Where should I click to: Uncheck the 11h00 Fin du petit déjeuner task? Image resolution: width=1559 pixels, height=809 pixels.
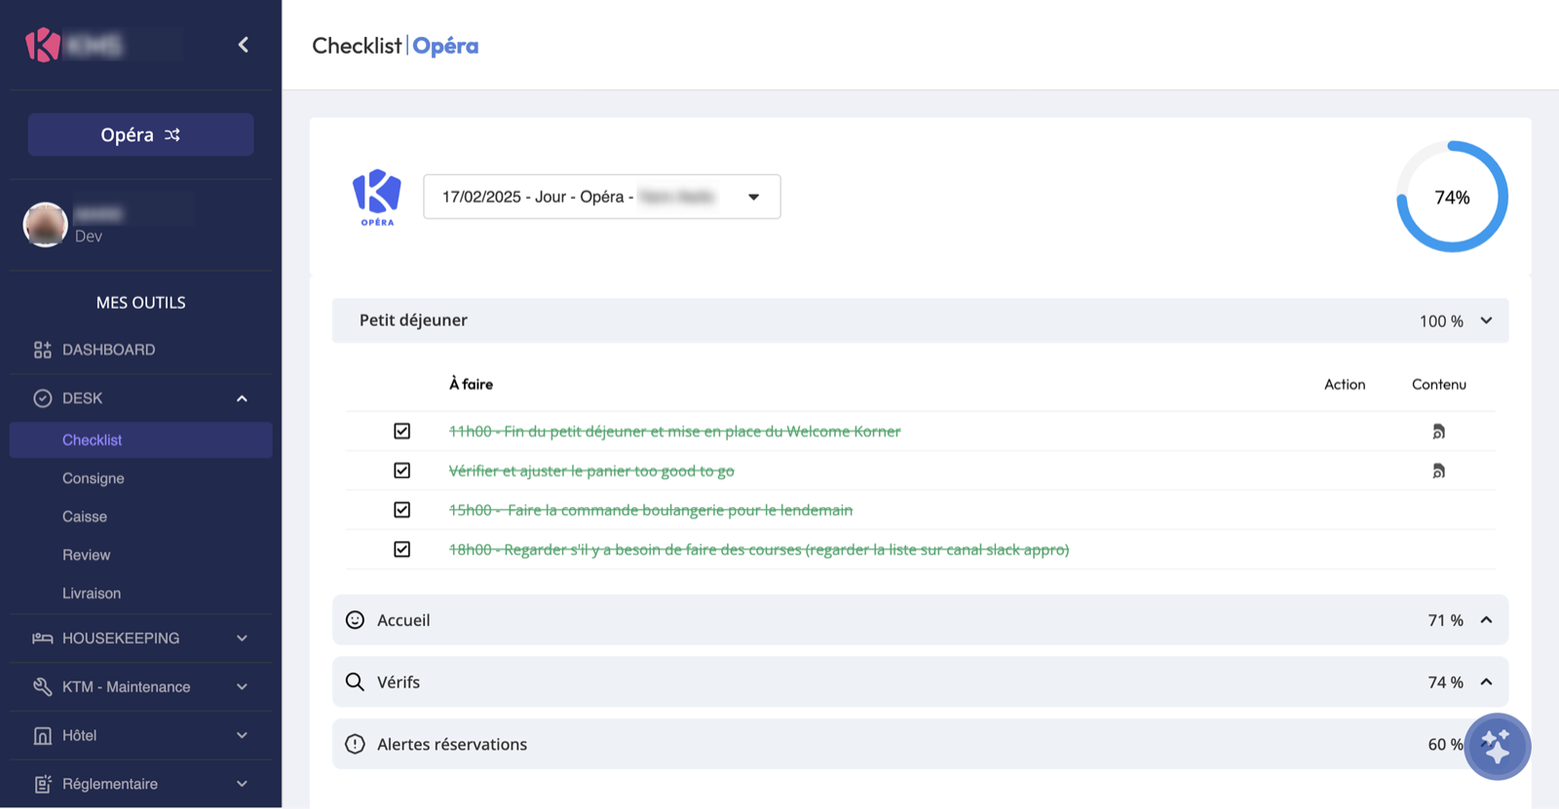click(401, 431)
